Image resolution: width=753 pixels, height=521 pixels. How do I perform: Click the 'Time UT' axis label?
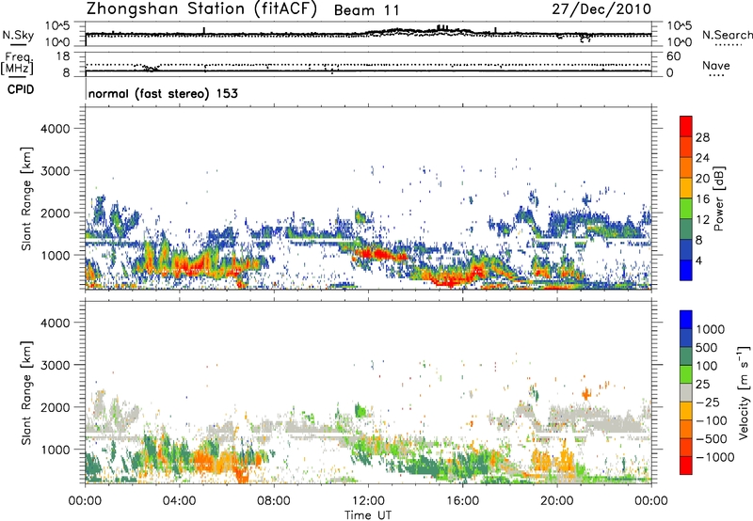pyautogui.click(x=368, y=515)
